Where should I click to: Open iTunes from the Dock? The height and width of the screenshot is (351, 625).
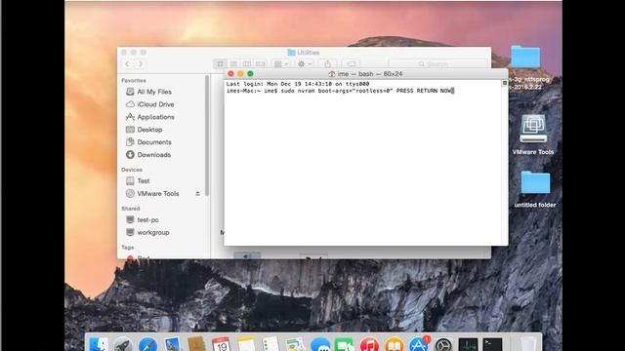coord(369,344)
